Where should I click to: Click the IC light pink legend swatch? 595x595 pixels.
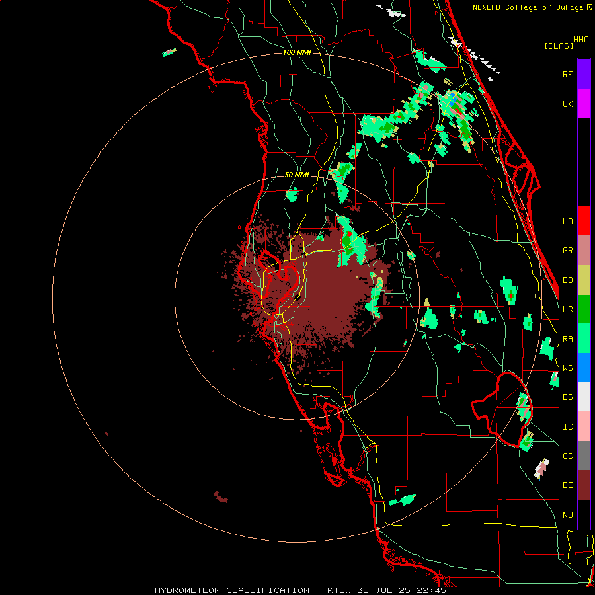click(584, 426)
